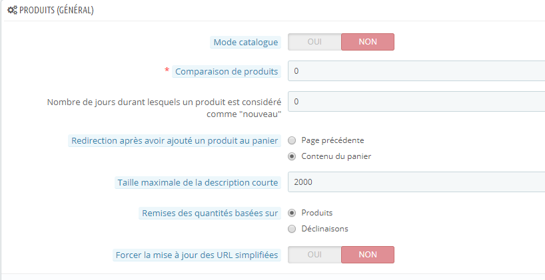Screen dimensions: 545x280
Task: Set Forcer la mise à jour URL to NON
Action: pyautogui.click(x=368, y=255)
